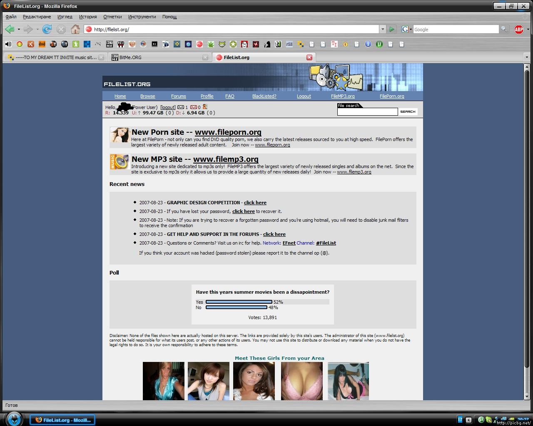The image size is (533, 426).
Task: Click the Browse link in site navigation
Action: point(147,96)
